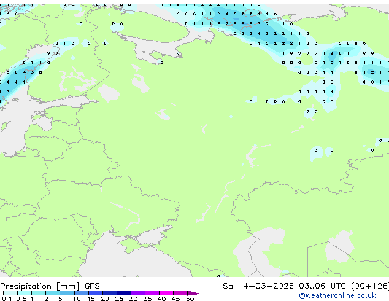Select the 2 to 5 mm legend swatch
This screenshot has height=301, width=389.
(x=53, y=293)
